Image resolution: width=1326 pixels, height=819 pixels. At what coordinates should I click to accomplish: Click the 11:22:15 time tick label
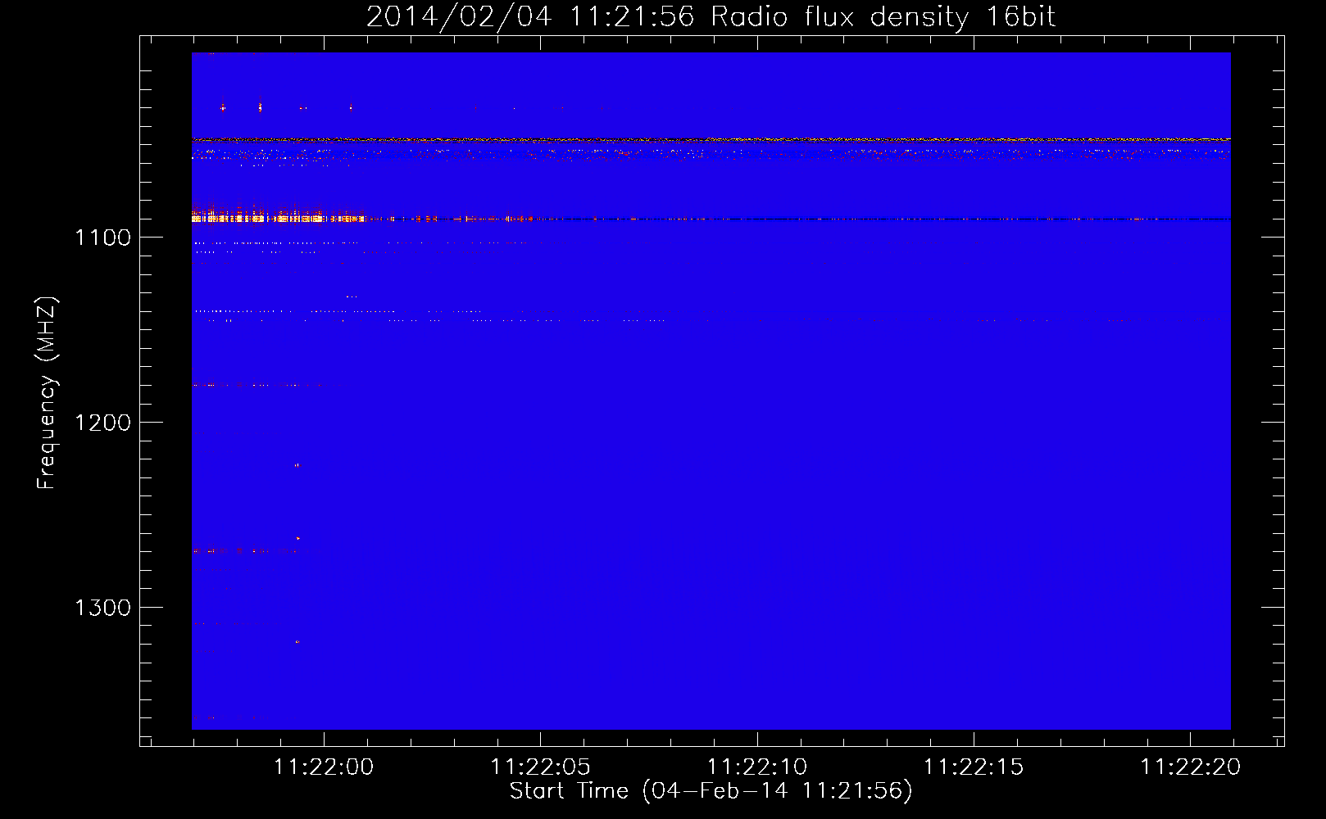(x=974, y=767)
